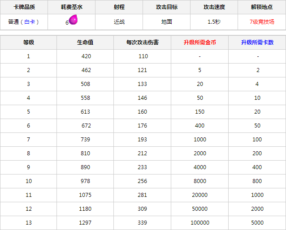286x230 pixels.
Task: Select the 攻击目标 header cell
Action: tap(167, 7)
